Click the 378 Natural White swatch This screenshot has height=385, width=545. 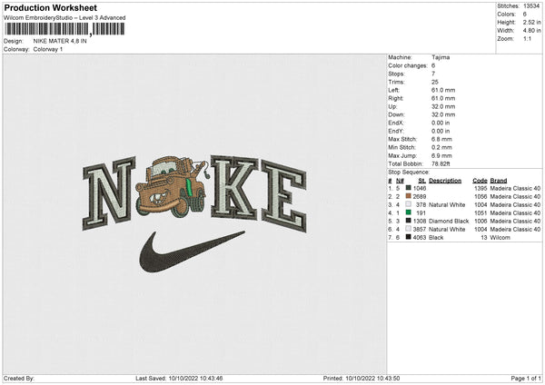pos(407,203)
